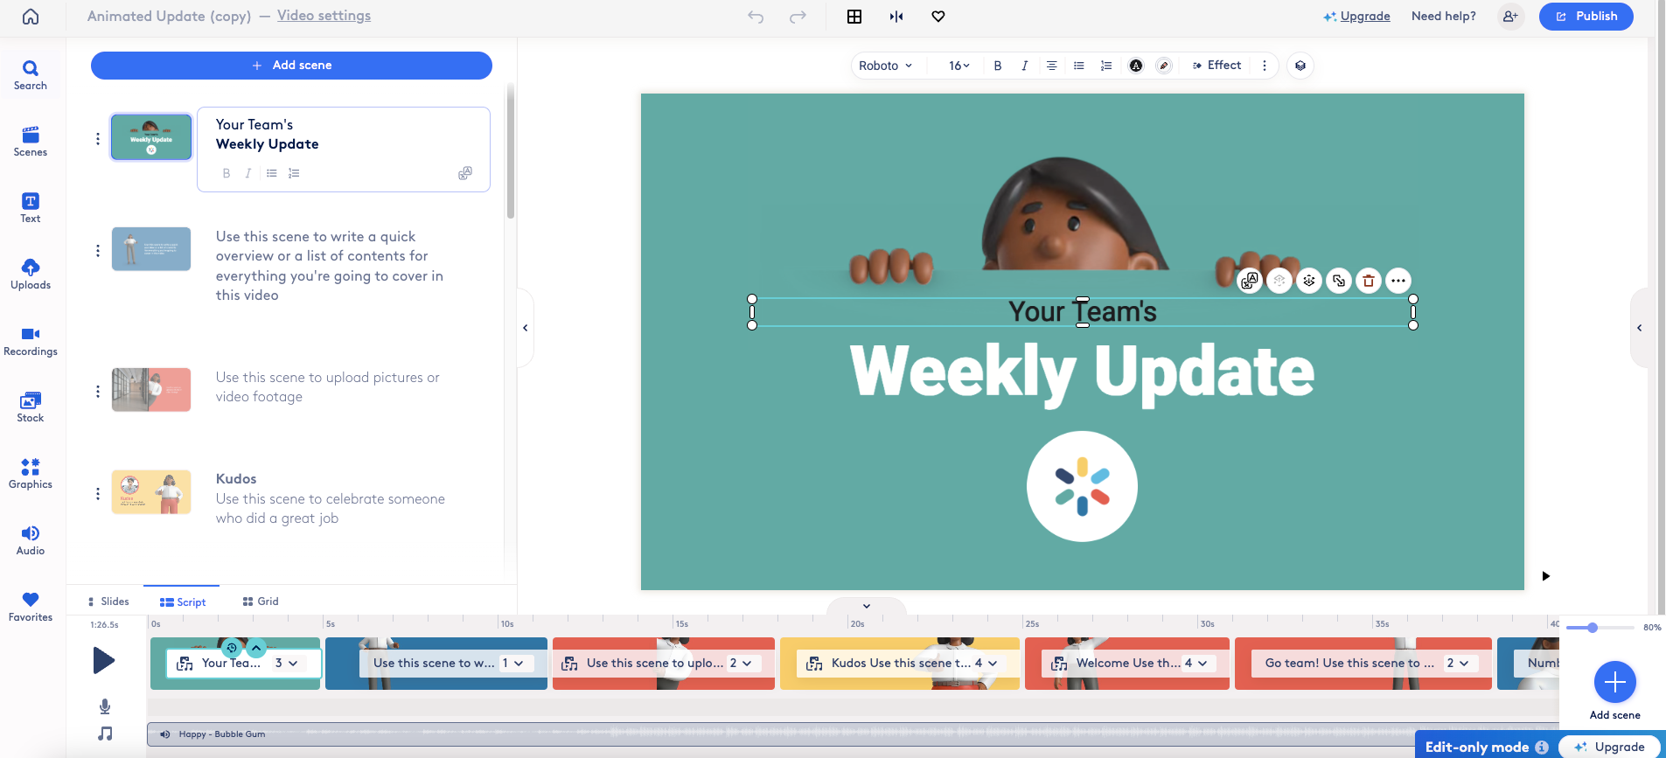Open the Favorites panel in sidebar
The height and width of the screenshot is (758, 1666).
coord(31,607)
